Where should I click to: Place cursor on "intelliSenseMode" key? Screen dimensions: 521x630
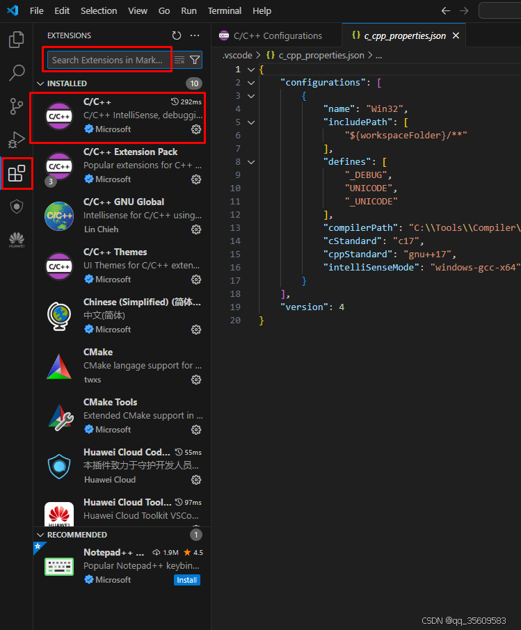point(371,268)
